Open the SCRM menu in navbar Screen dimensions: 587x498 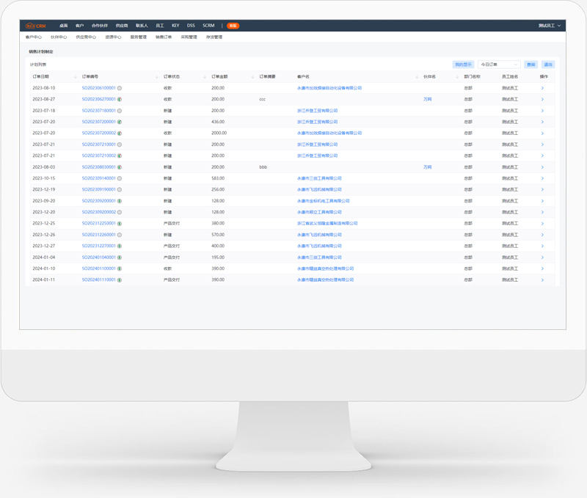[x=208, y=26]
